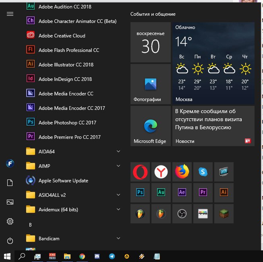Expand the AIDA64 folder chevron

click(x=118, y=151)
